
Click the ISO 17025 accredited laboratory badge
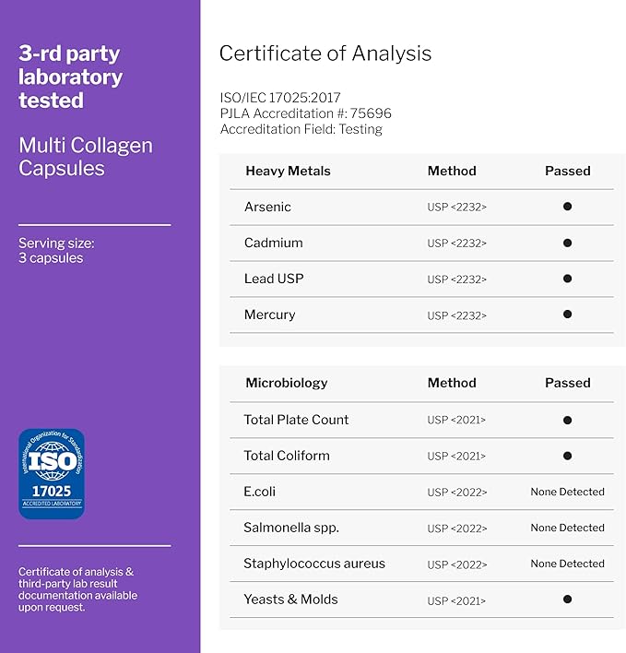pos(52,473)
